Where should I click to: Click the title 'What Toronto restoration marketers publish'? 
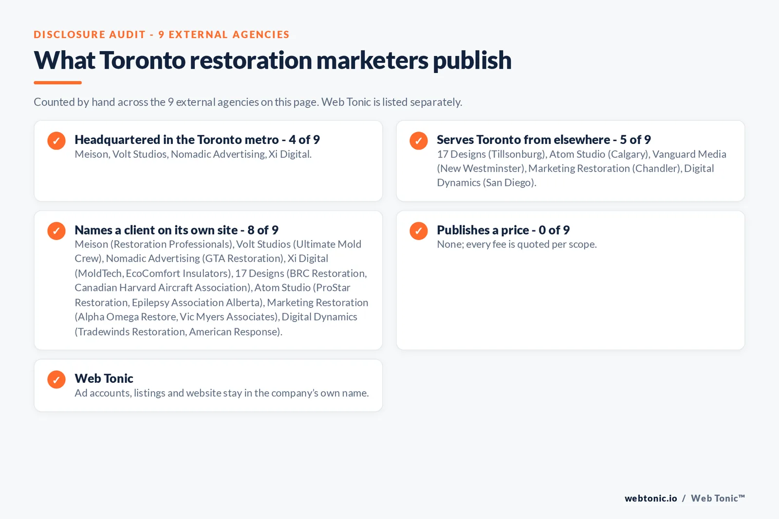click(273, 60)
